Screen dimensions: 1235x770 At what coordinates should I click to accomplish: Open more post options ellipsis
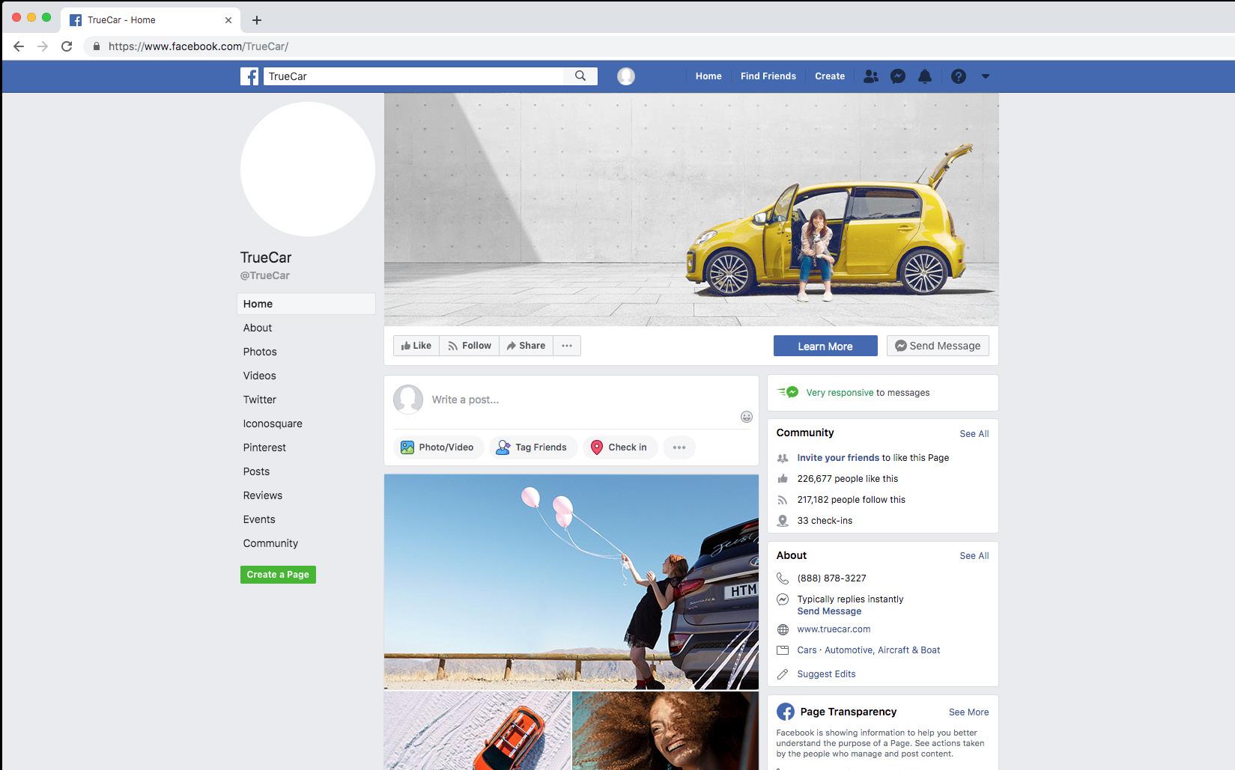click(679, 447)
